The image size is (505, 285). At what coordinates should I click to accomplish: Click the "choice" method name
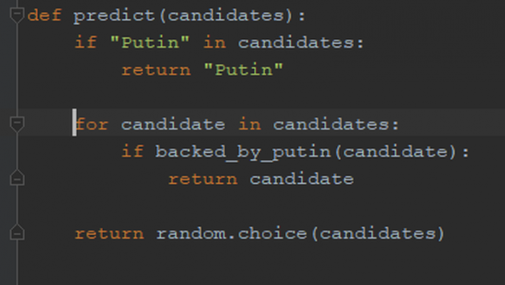click(273, 234)
